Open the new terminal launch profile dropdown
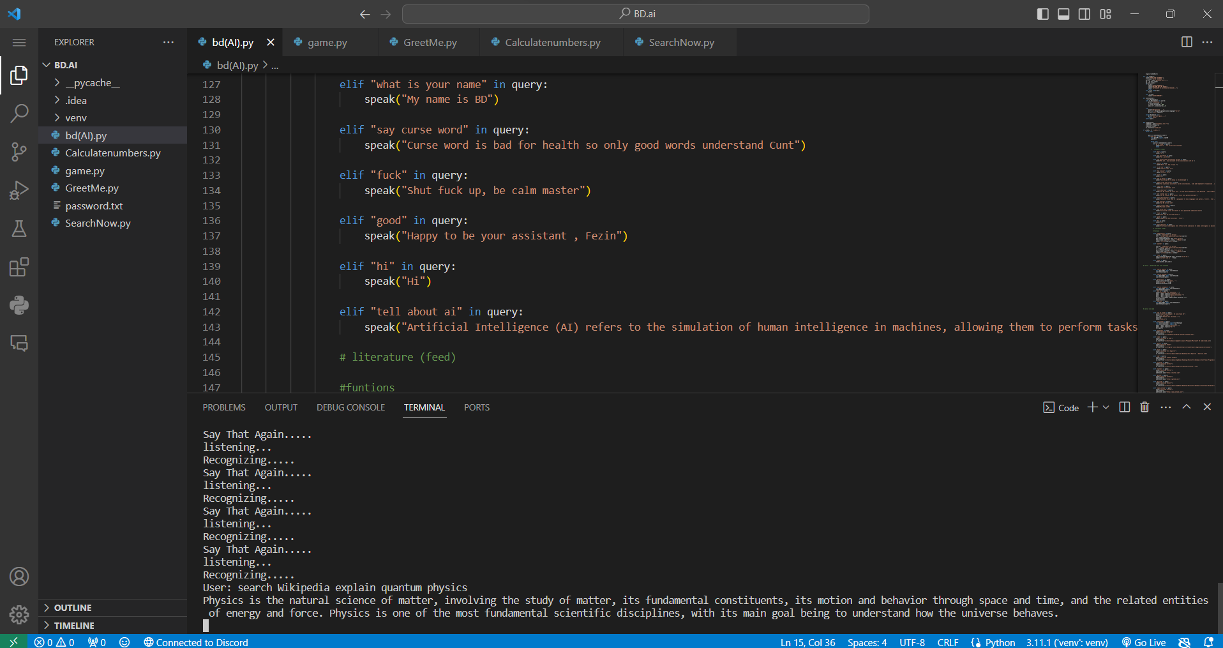The width and height of the screenshot is (1223, 648). 1106,407
